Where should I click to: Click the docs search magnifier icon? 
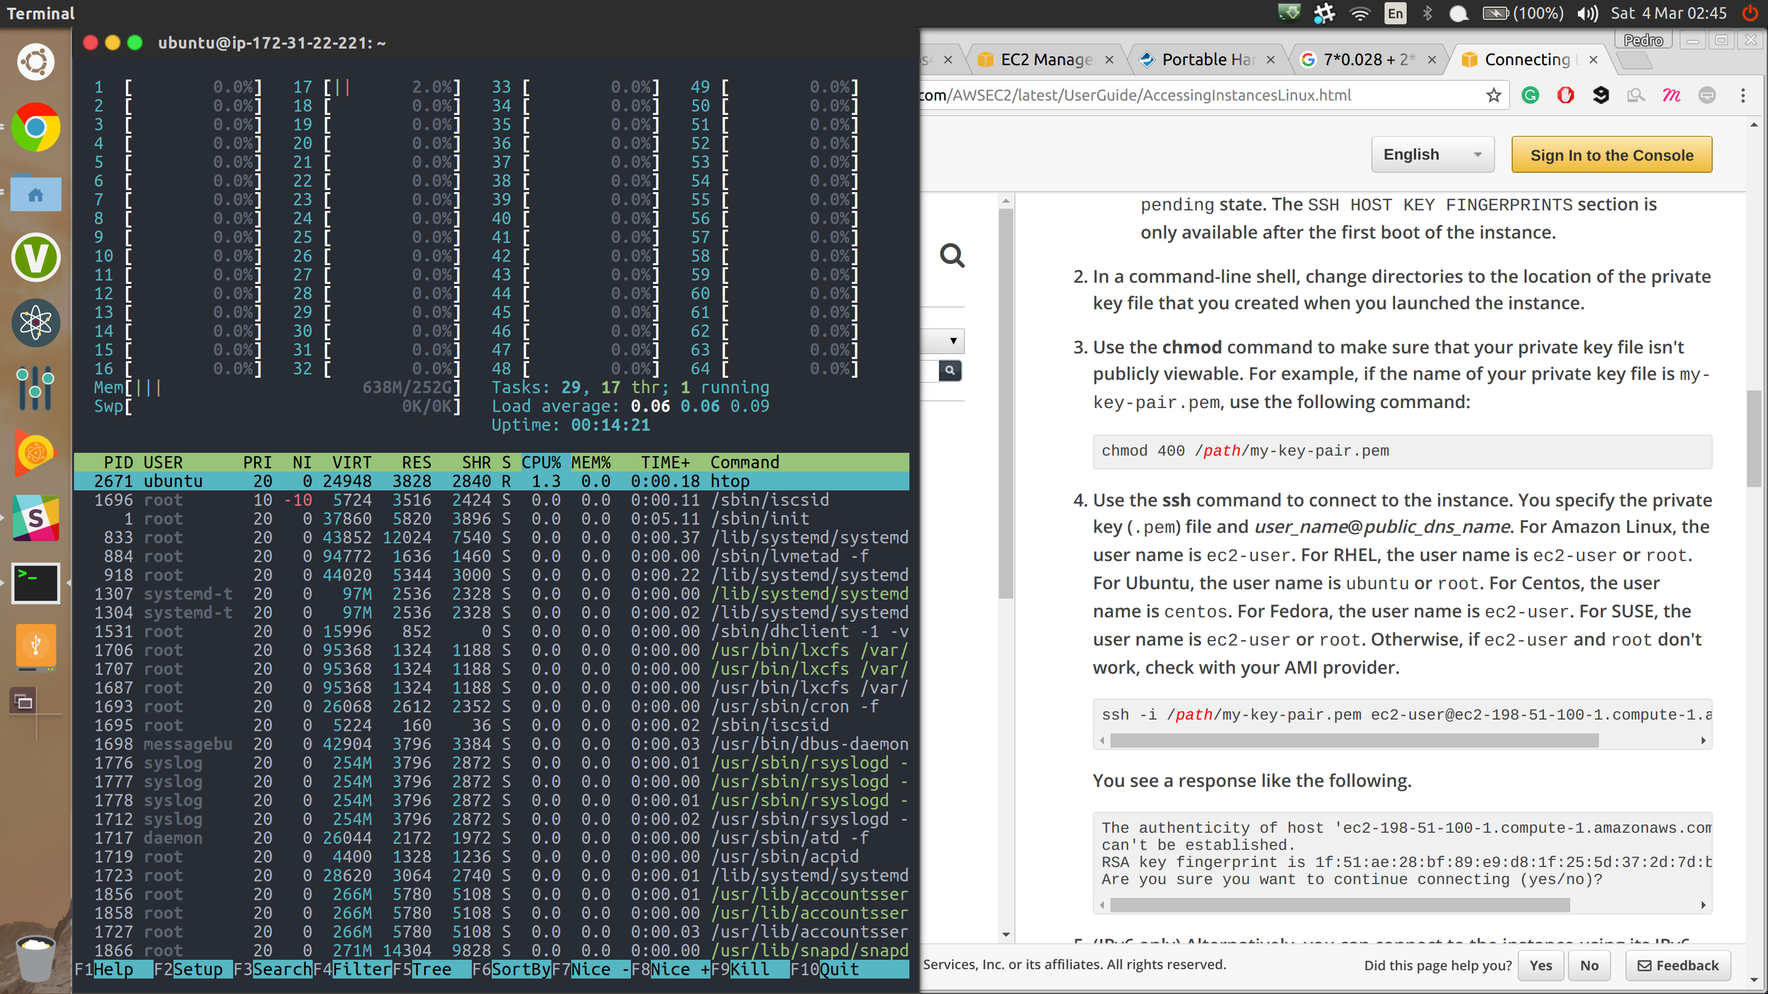tap(952, 255)
